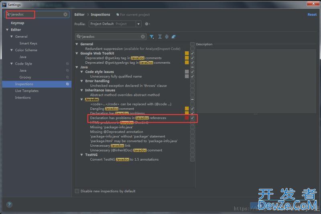Toggle Google Web Toolkit group checkbox
This screenshot has width=321, height=214.
(x=192, y=53)
